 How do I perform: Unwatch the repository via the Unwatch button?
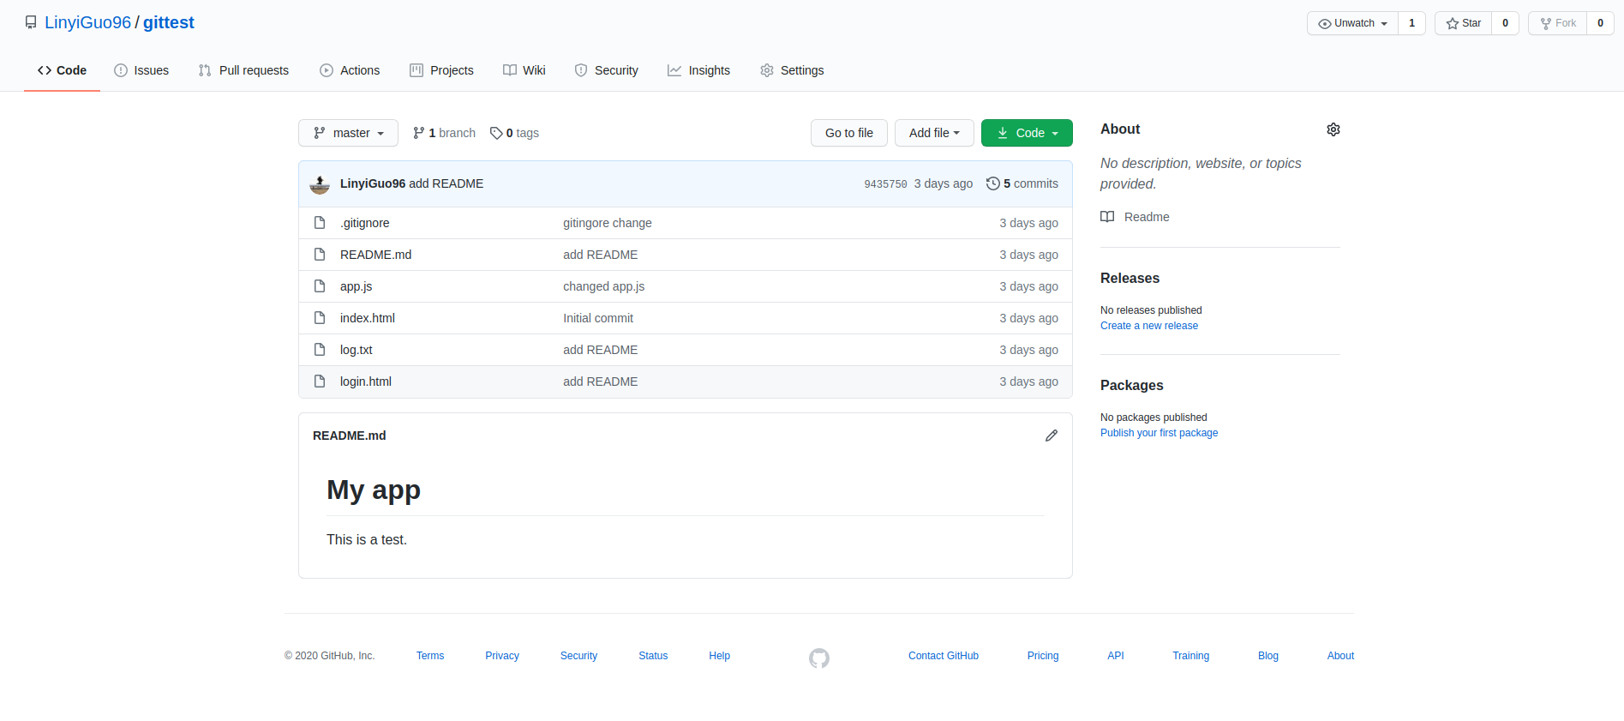click(1352, 23)
